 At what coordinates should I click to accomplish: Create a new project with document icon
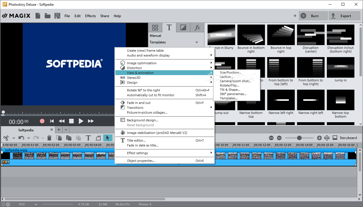38,16
